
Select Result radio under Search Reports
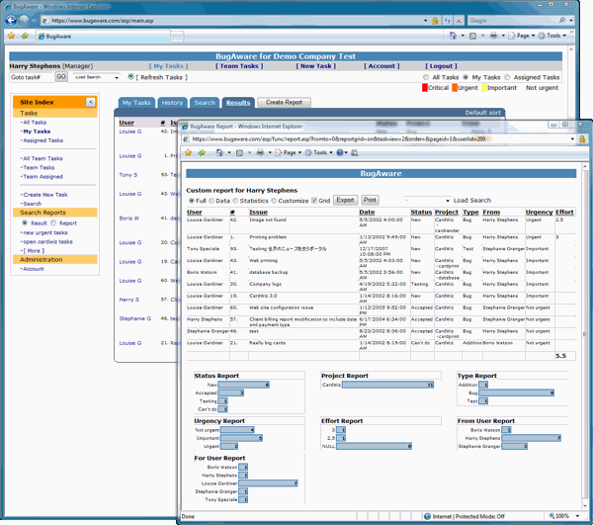(25, 222)
